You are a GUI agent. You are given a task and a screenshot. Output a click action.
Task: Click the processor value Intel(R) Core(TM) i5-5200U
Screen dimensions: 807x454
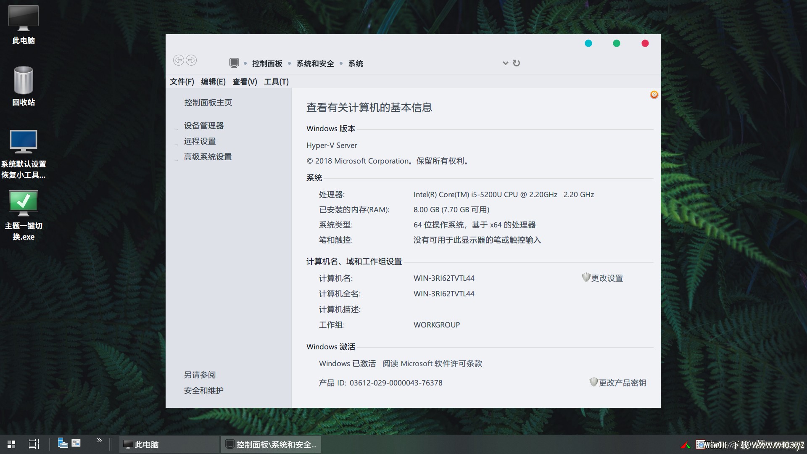pos(504,195)
